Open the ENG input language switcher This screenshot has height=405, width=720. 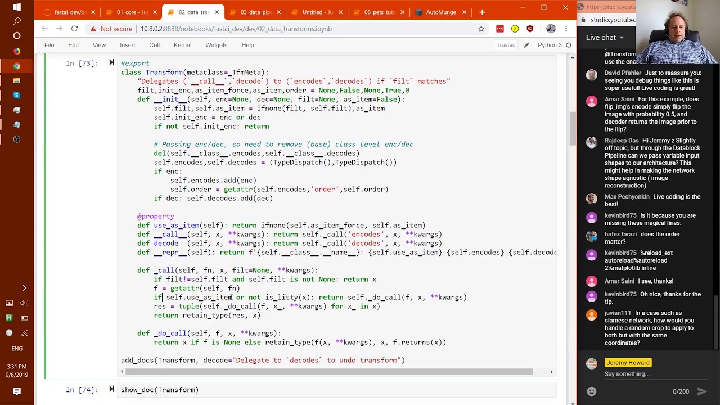tap(16, 349)
